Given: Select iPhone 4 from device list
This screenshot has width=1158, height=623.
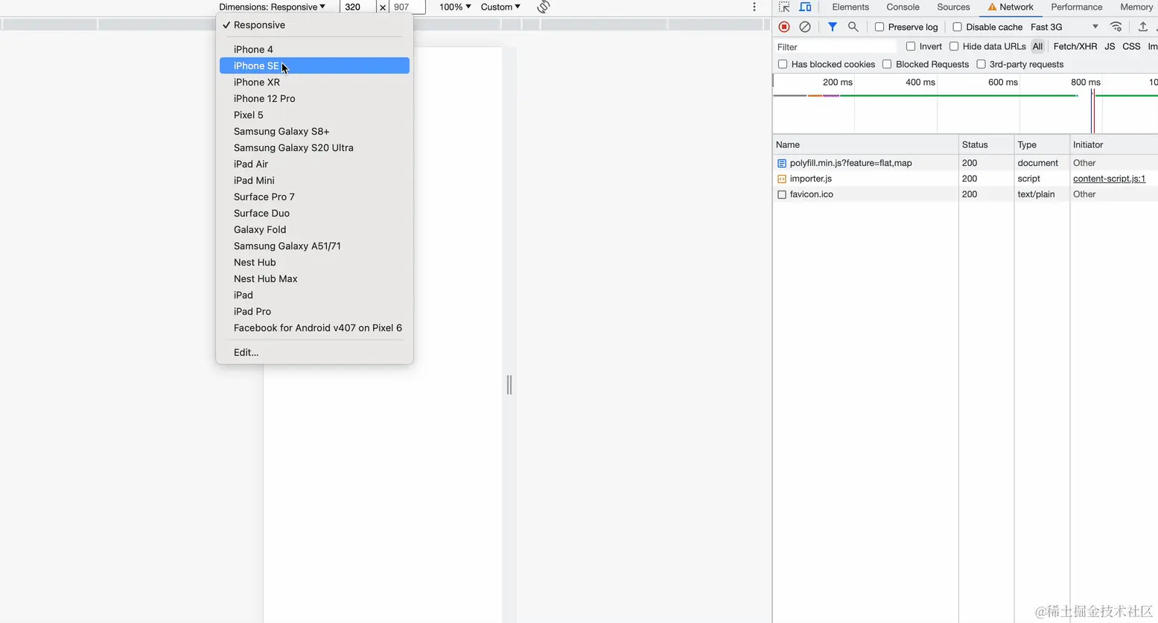Looking at the screenshot, I should 314,49.
